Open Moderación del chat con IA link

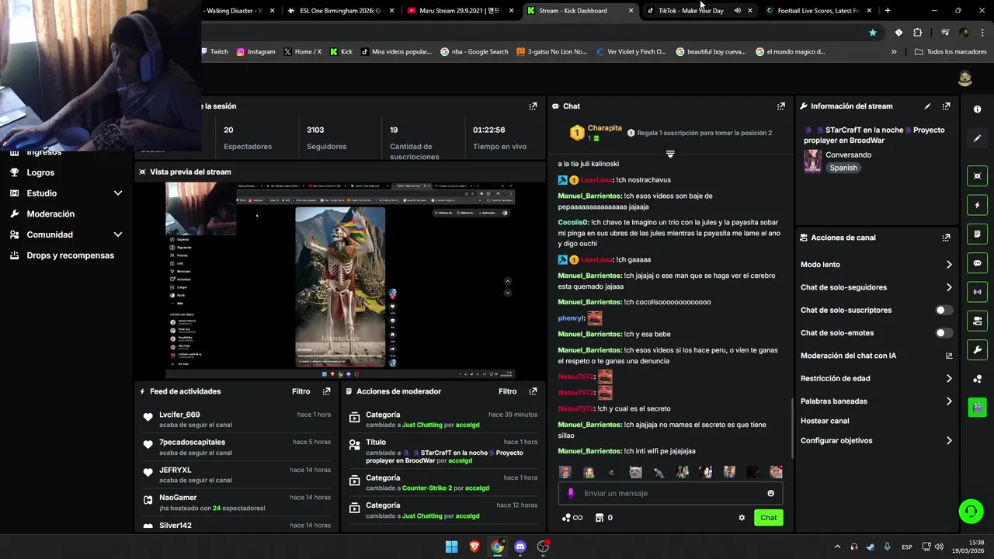point(876,356)
